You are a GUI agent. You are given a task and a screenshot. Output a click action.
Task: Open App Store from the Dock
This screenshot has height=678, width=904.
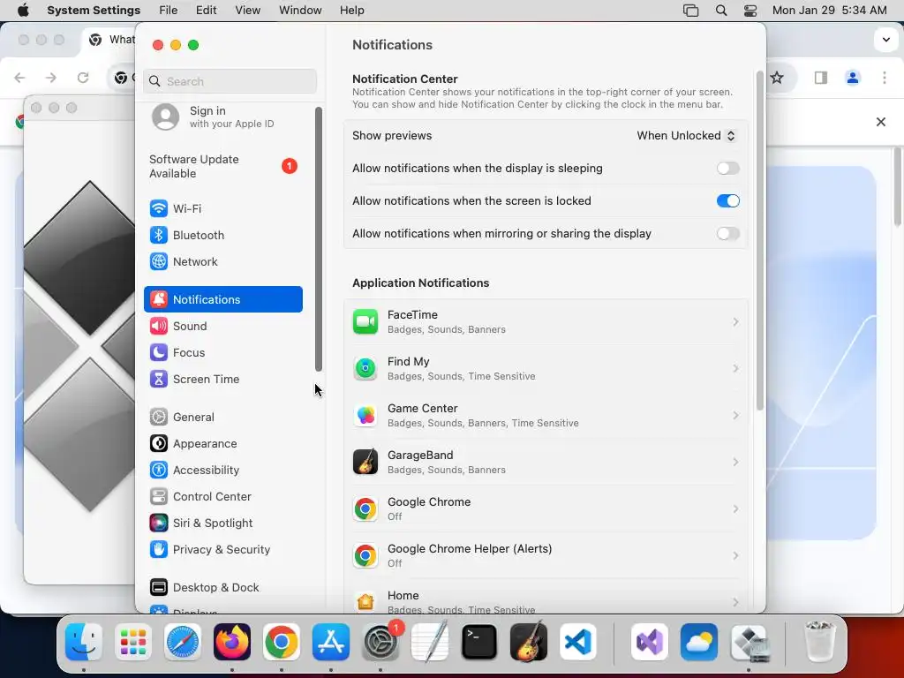point(331,642)
